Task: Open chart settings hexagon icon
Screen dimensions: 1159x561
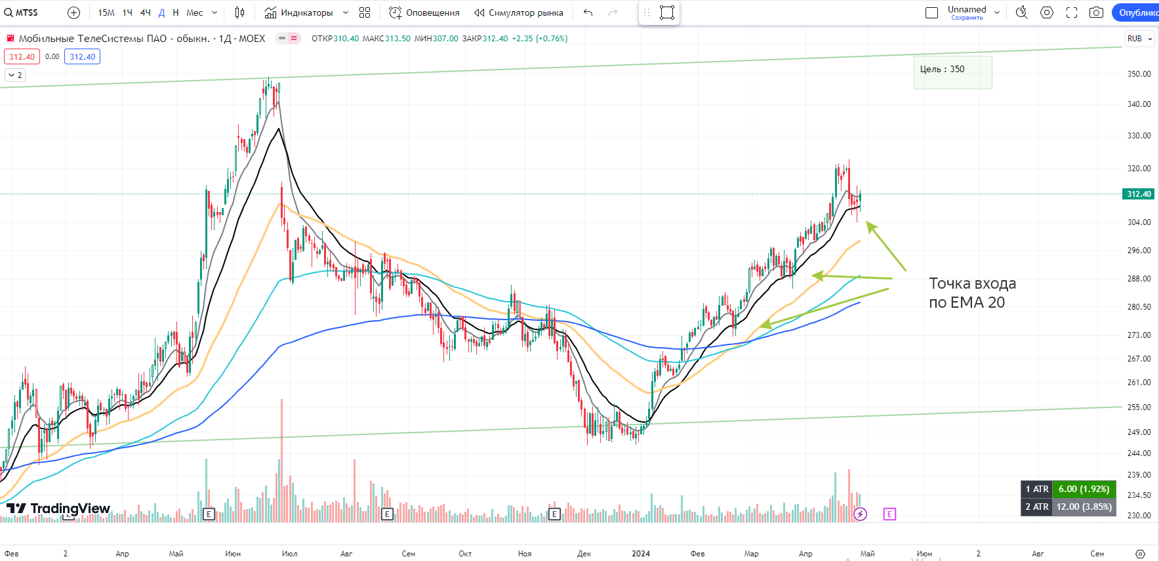Action: 1047,12
